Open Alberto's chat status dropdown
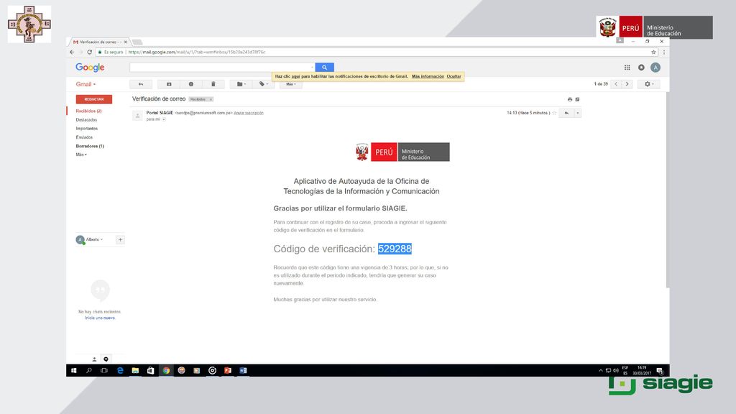 [x=94, y=239]
